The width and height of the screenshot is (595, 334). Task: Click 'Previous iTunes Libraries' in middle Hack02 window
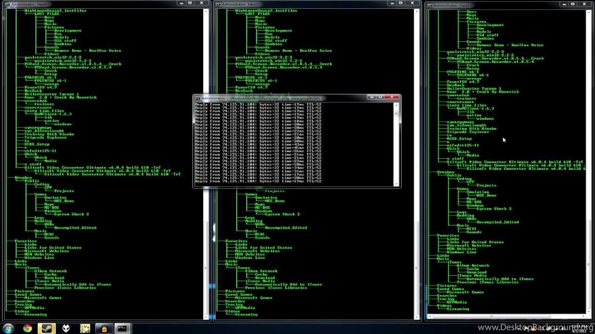pos(276,288)
